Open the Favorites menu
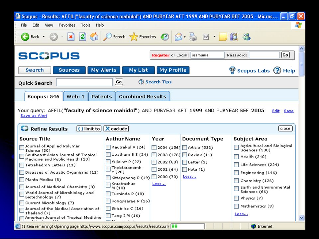The width and height of the screenshot is (319, 239). 67,25
